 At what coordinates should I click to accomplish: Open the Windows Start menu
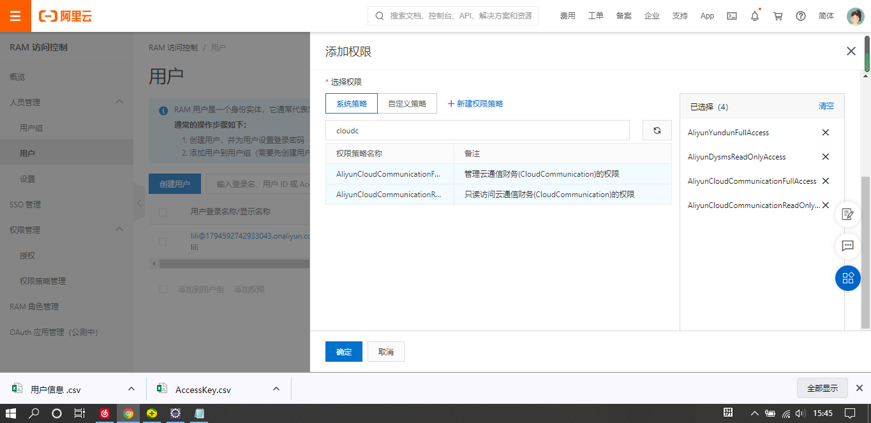click(11, 413)
